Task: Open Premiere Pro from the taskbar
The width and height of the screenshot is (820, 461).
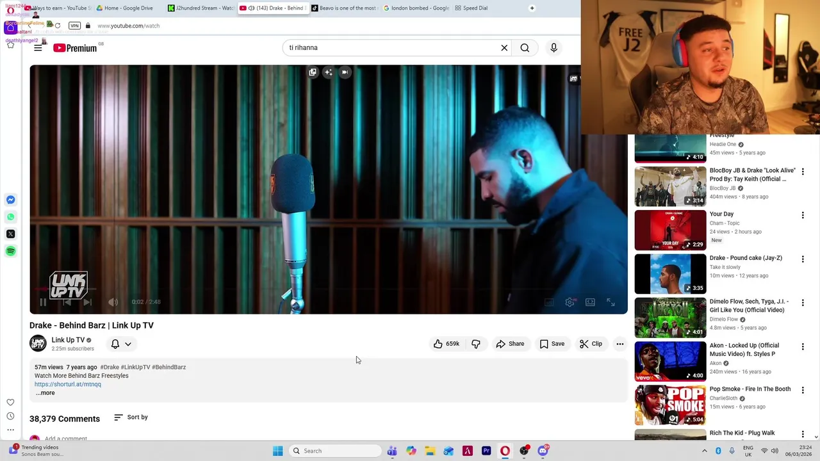Action: pos(486,451)
